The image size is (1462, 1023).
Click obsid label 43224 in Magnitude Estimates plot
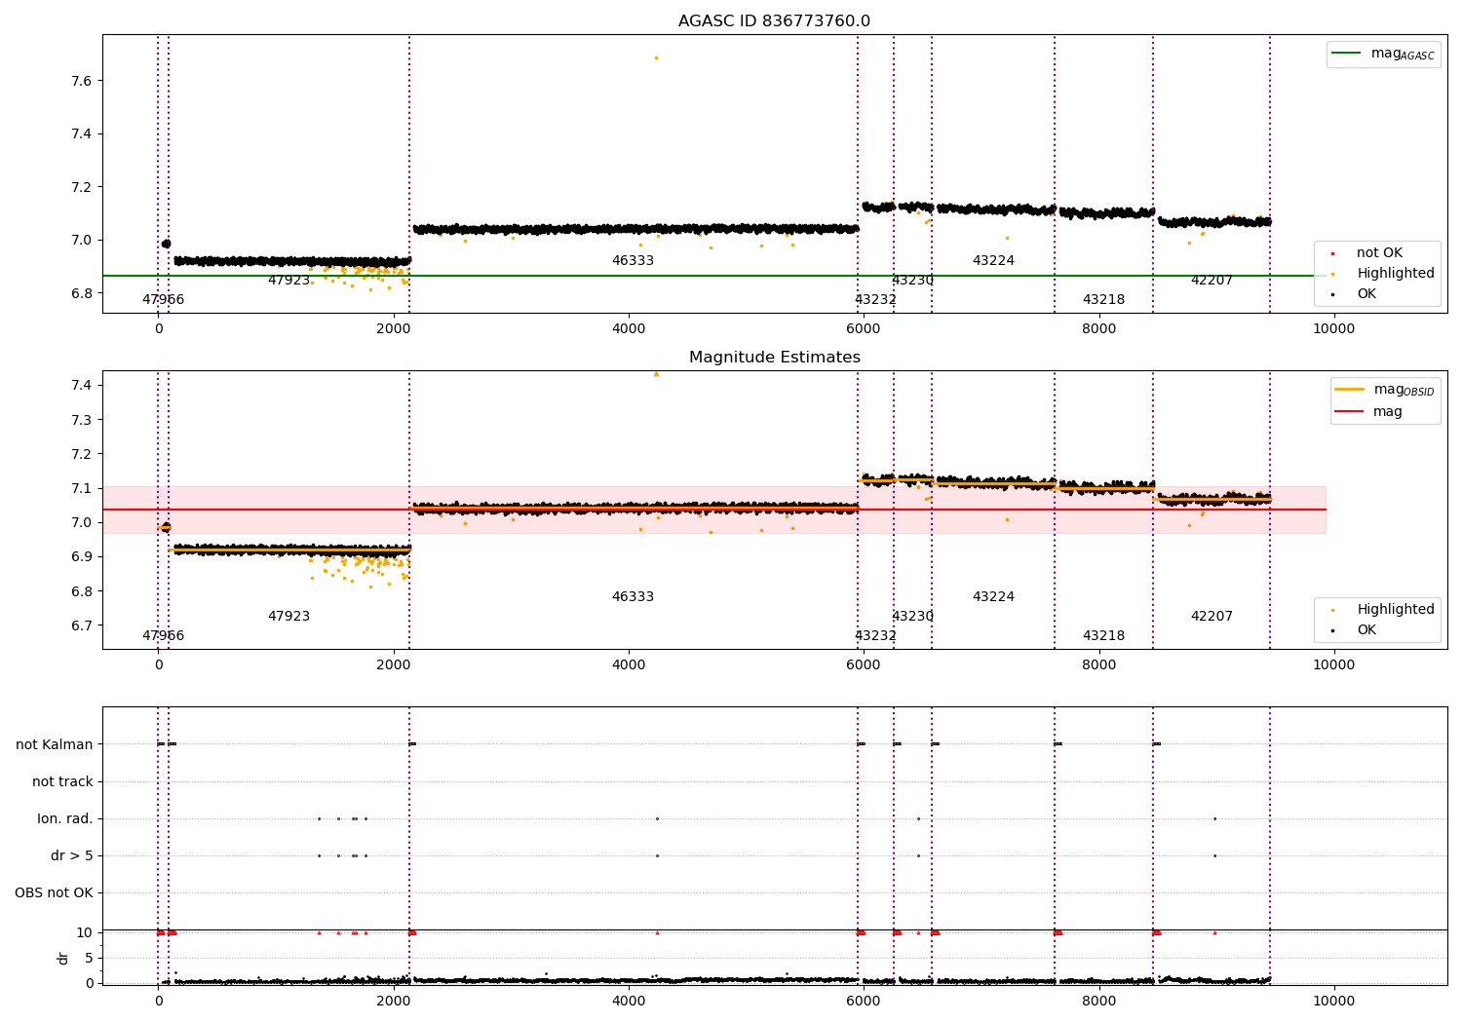[993, 597]
